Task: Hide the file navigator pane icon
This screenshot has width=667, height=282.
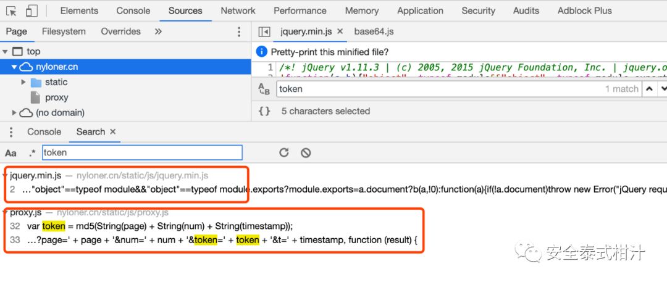Action: [264, 31]
